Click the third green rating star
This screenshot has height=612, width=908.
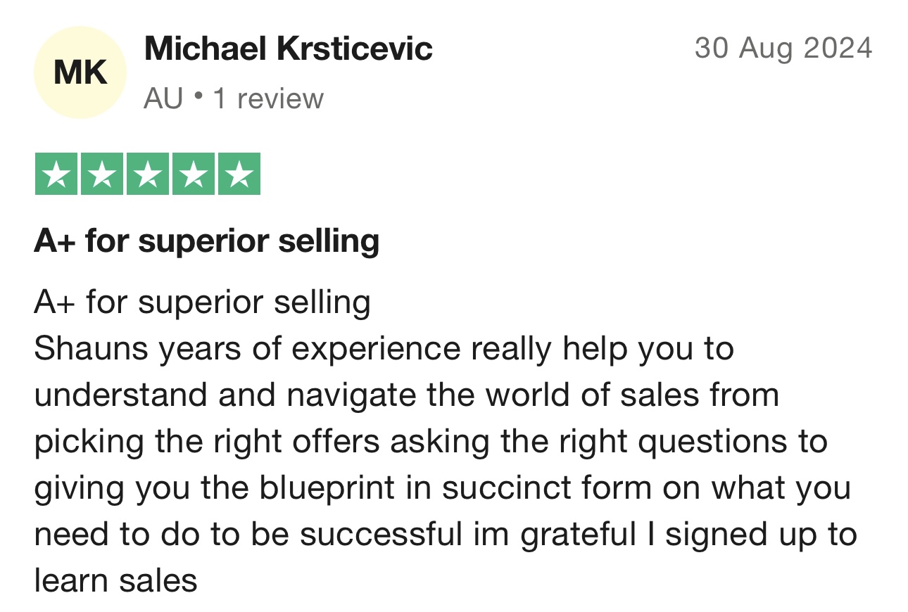click(148, 174)
